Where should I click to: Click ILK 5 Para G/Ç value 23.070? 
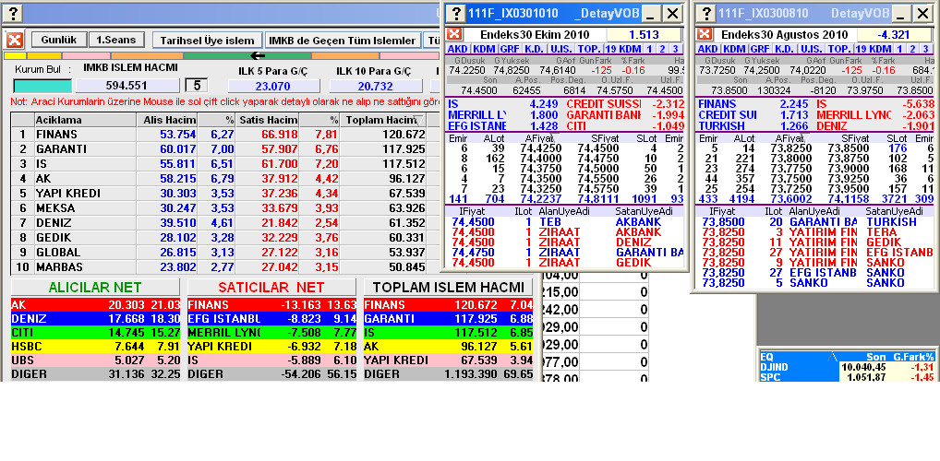[x=272, y=87]
